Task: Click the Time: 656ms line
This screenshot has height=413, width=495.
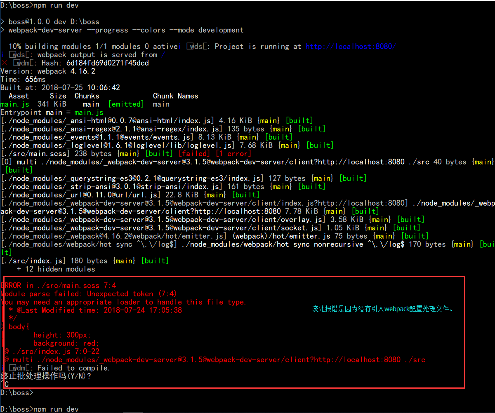Action: click(x=23, y=80)
